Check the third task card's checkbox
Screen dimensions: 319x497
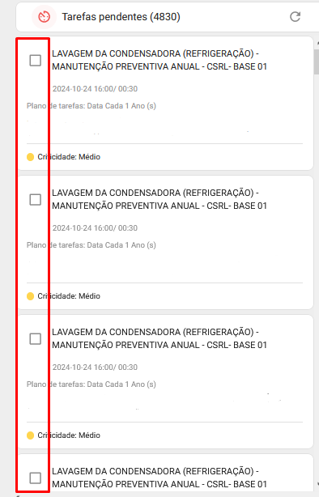click(35, 339)
